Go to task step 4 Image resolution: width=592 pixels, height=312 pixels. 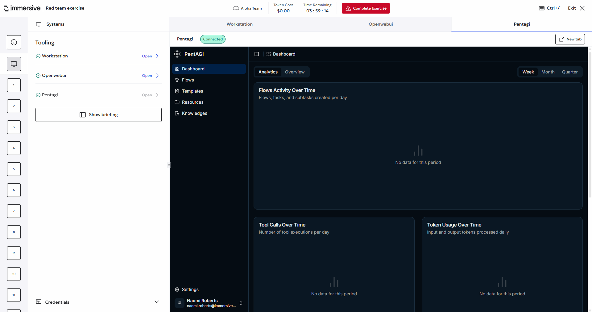point(14,148)
